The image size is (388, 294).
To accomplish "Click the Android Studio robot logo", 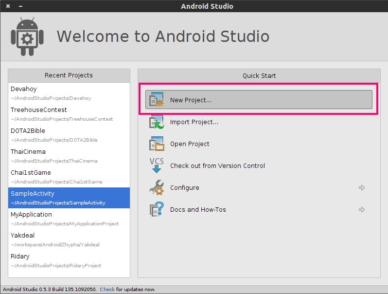I will (27, 37).
